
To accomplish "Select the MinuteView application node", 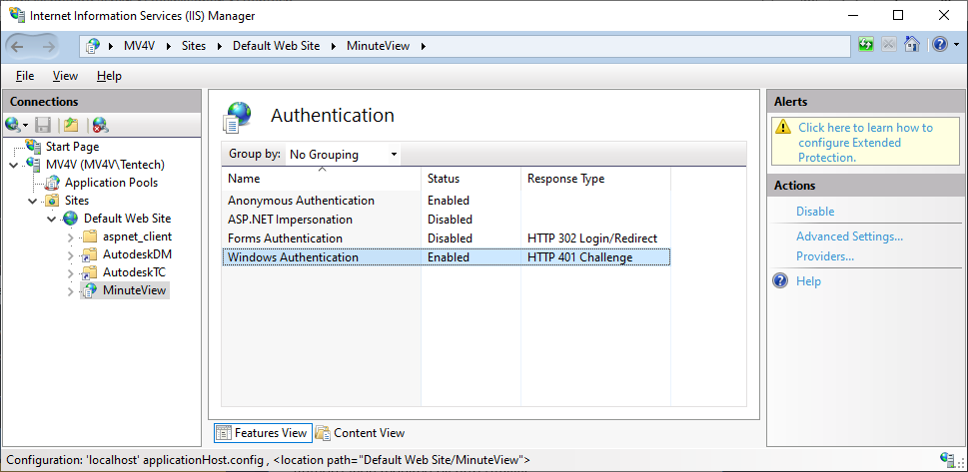I will 135,290.
